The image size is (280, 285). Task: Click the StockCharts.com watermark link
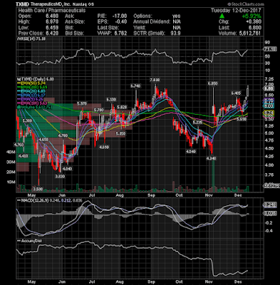click(245, 4)
